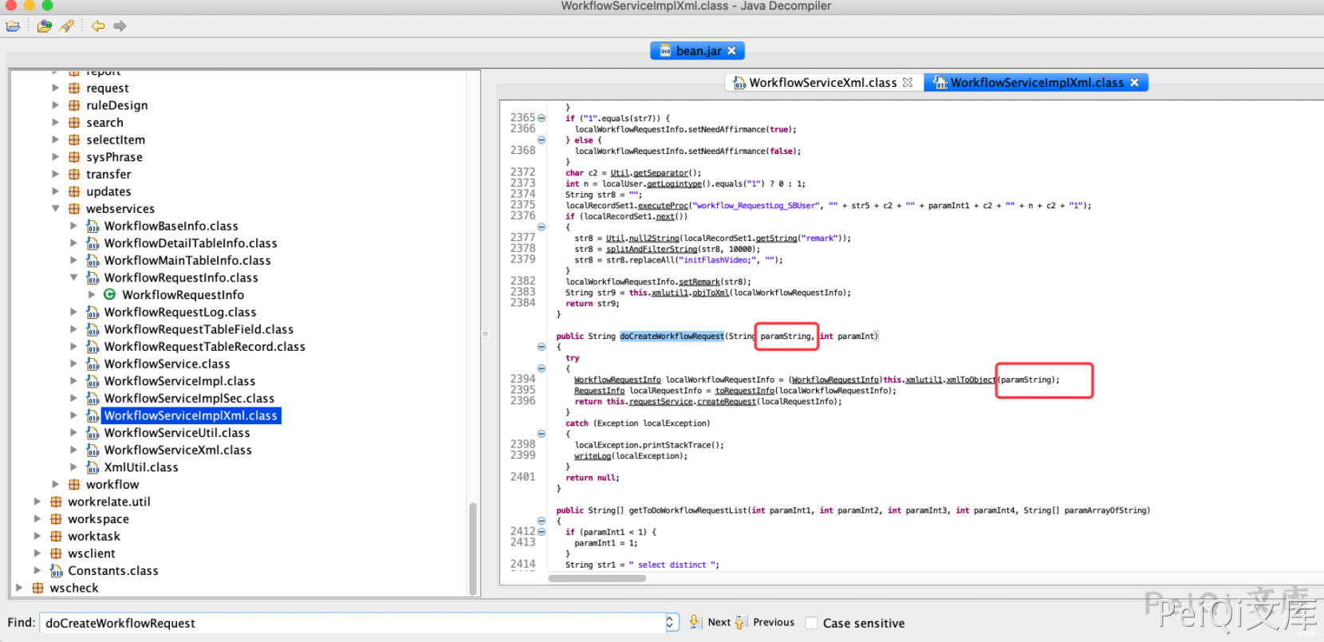Click the Open File folder icon in toolbar
Screen dimensions: 1324x642
pos(13,26)
